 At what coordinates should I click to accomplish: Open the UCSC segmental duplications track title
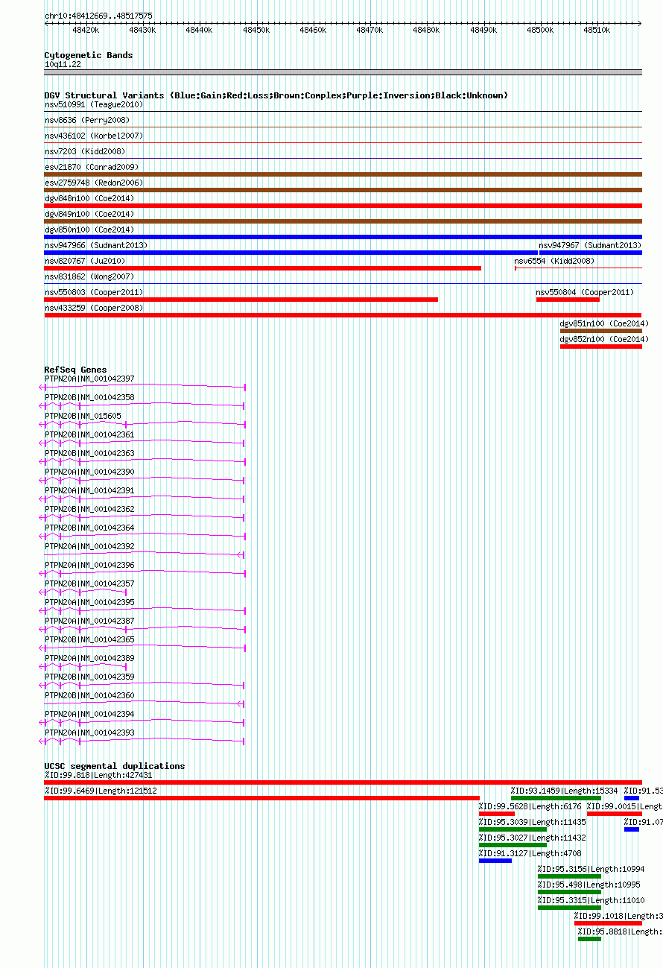tap(115, 766)
